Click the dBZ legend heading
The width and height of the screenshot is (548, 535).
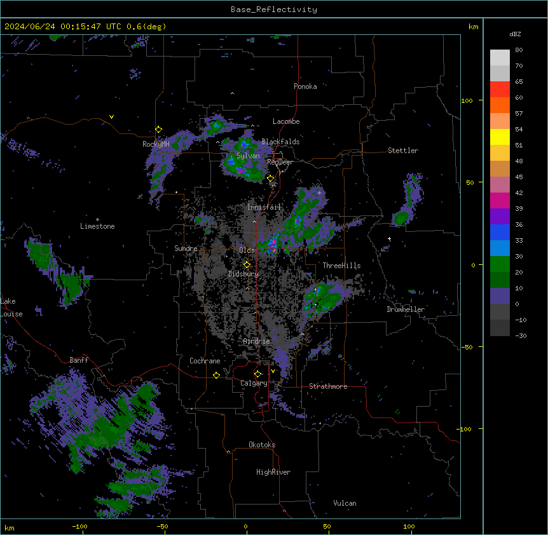point(515,34)
